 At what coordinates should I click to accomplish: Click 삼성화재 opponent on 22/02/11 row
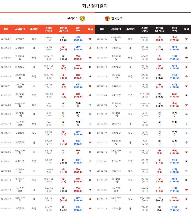pos(20,133)
